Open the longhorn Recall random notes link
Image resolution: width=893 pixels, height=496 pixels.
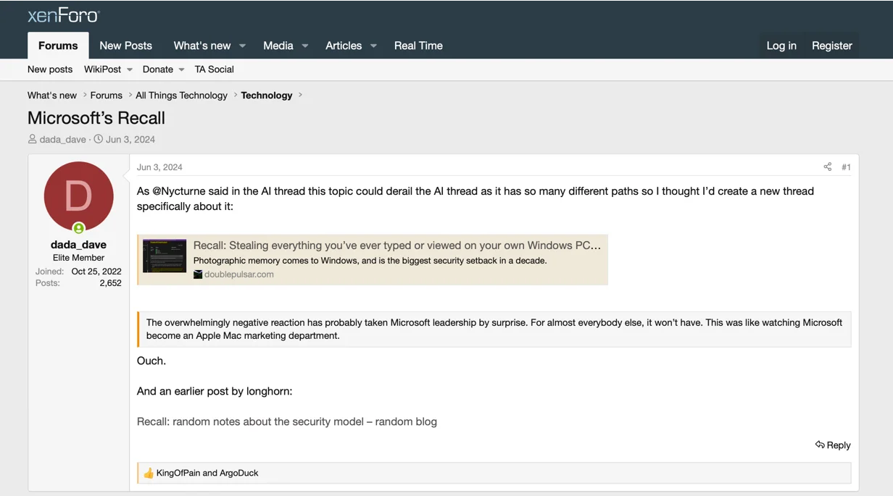pyautogui.click(x=286, y=421)
